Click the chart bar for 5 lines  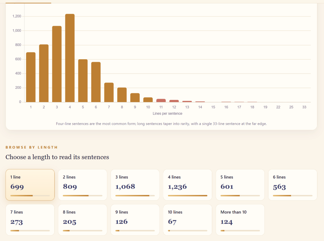pos(83,81)
